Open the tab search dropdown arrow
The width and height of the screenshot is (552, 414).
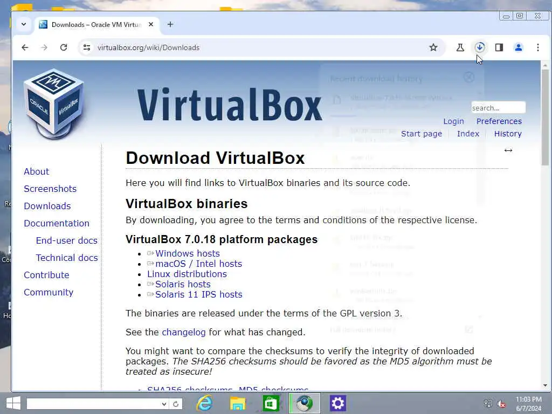pyautogui.click(x=24, y=24)
